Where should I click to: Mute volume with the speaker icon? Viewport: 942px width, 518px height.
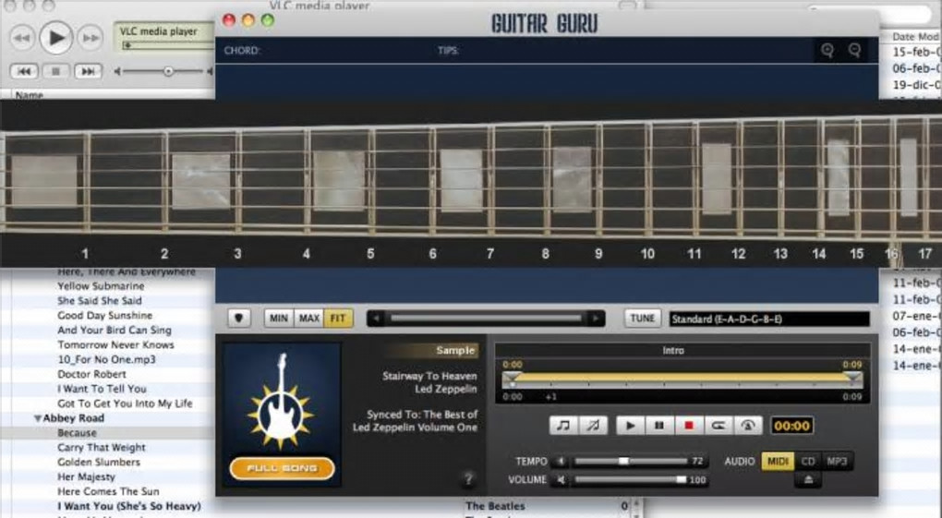tap(561, 479)
